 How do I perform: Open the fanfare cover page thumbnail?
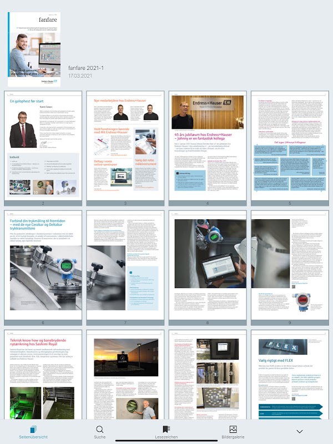[34, 49]
